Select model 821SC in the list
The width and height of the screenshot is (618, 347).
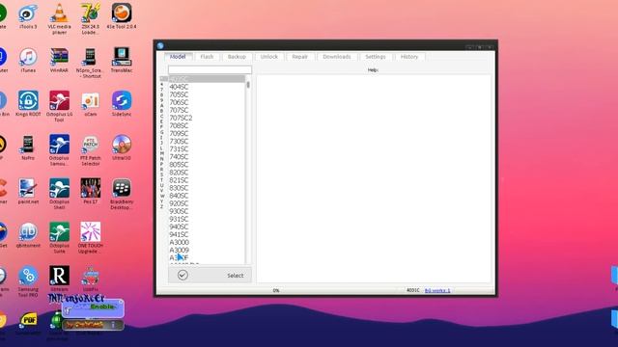[x=179, y=180]
